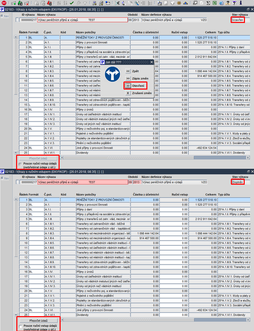This screenshot has width=254, height=331.
Task: Click the Sigma sum icon
Action: point(208,3)
